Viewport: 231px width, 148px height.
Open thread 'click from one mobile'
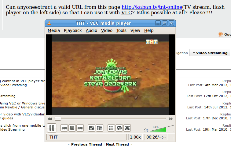(x=22, y=125)
